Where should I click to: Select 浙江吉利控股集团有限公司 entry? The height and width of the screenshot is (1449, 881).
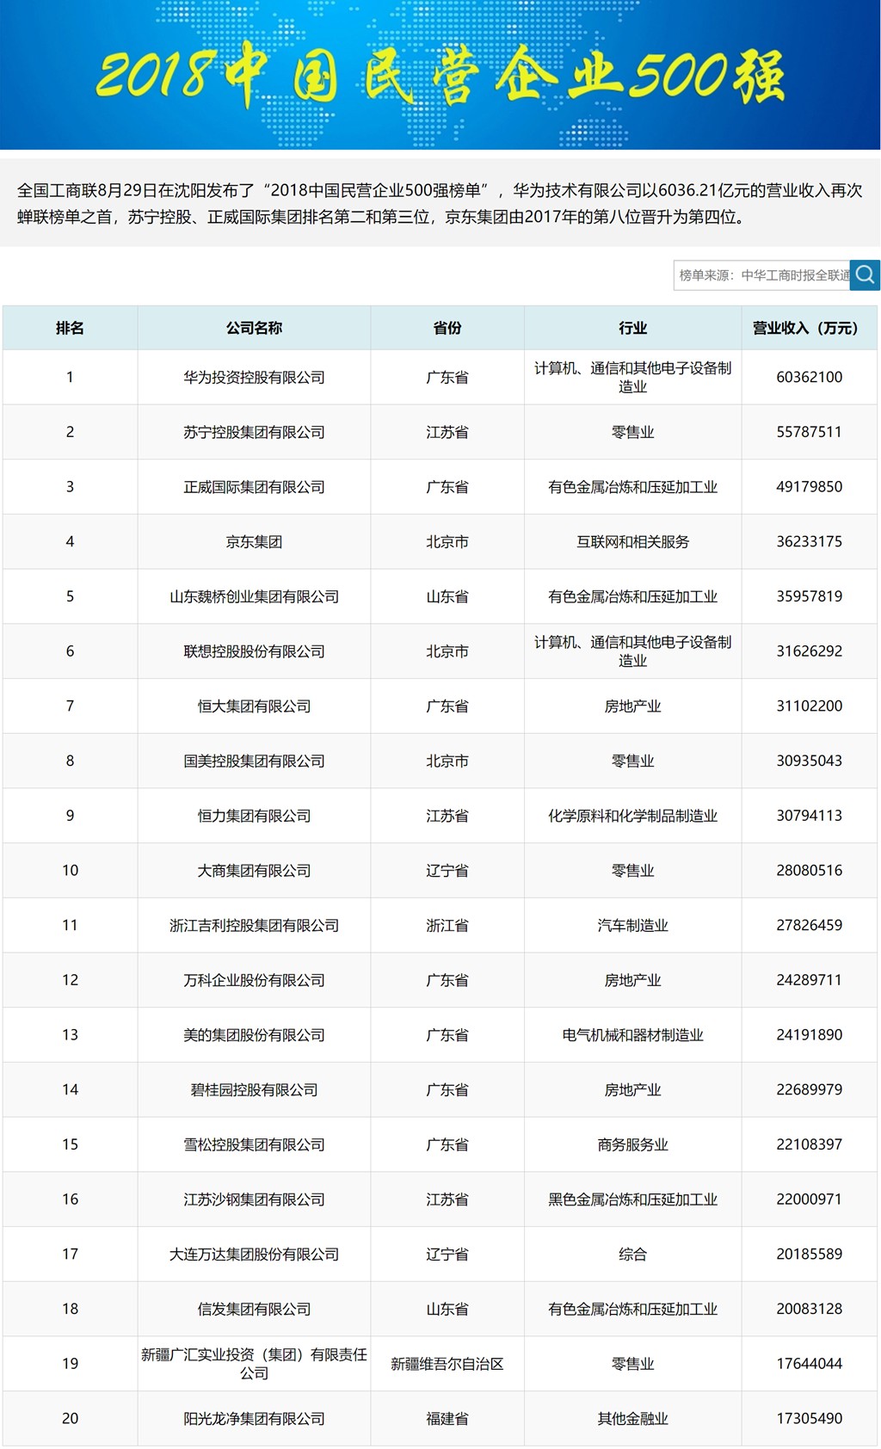click(x=254, y=926)
